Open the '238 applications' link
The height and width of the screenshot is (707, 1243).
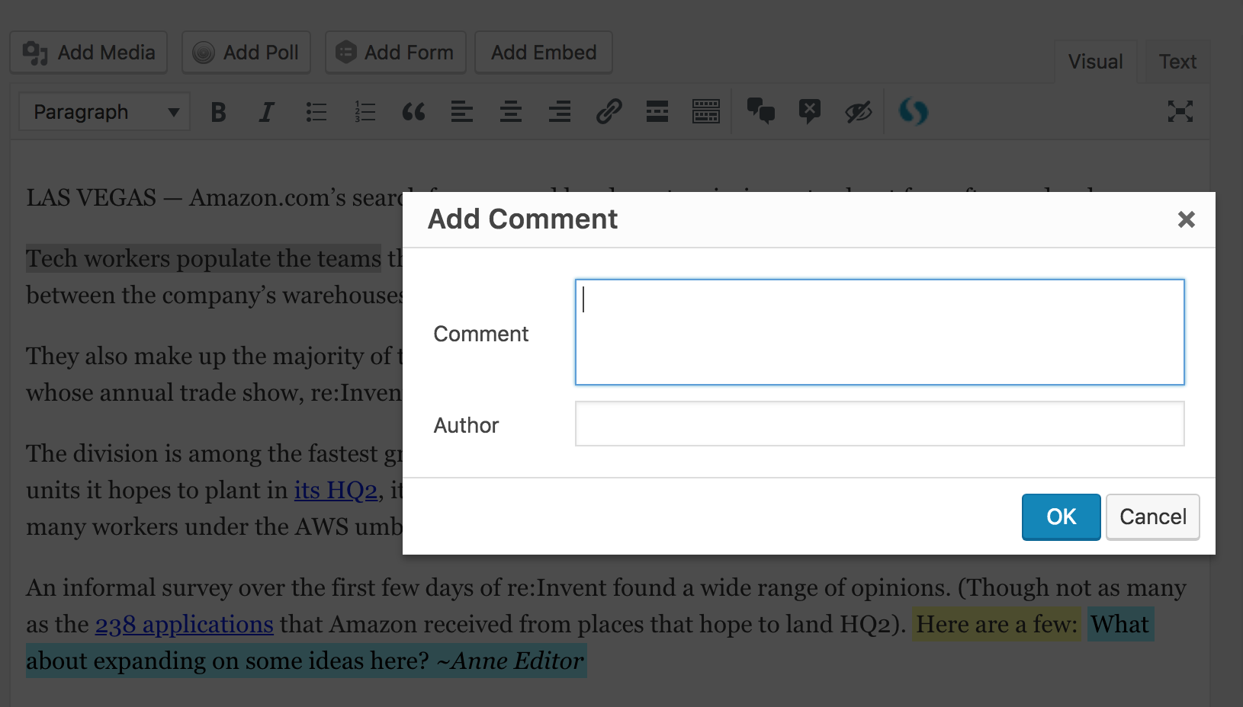[x=184, y=624]
